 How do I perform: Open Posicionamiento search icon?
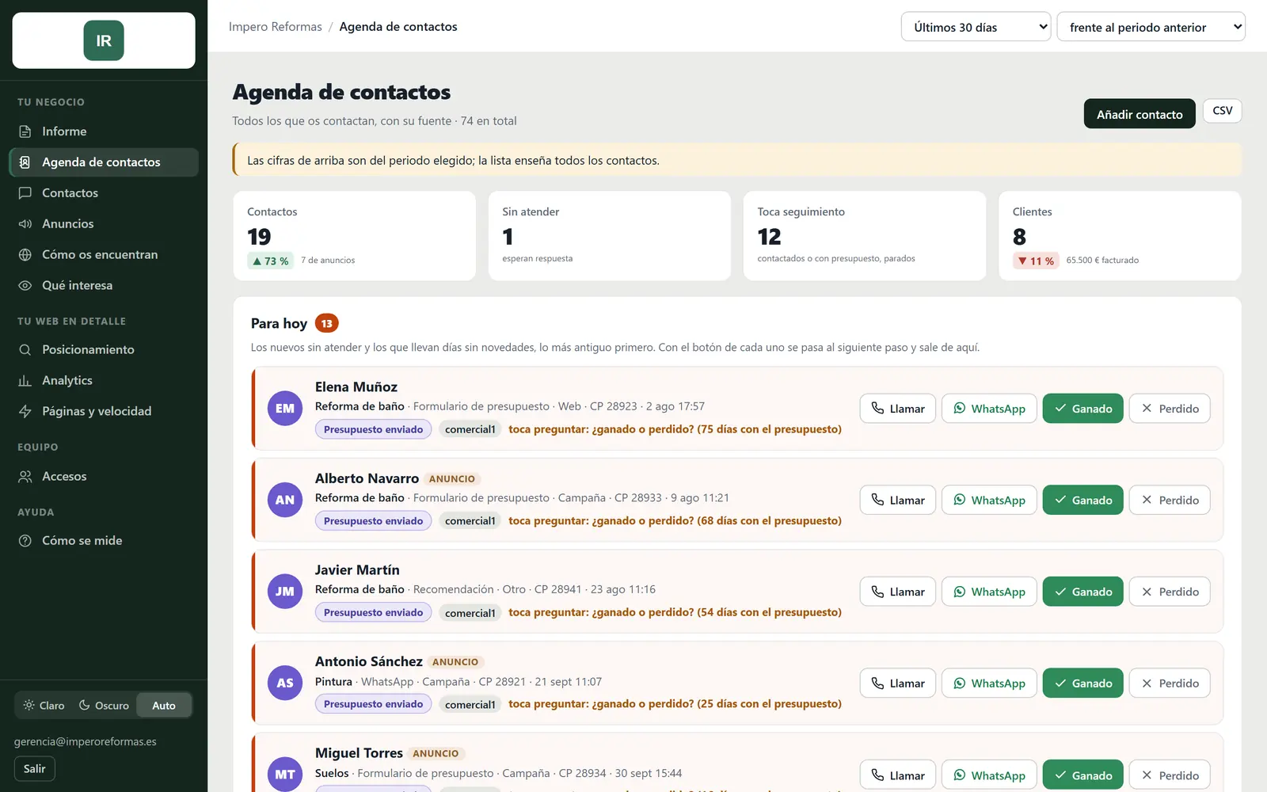tap(25, 350)
